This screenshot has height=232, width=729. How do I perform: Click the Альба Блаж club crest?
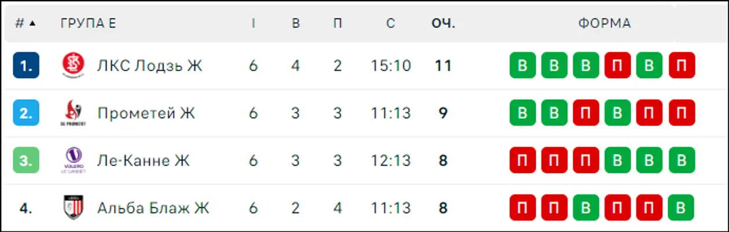73,208
